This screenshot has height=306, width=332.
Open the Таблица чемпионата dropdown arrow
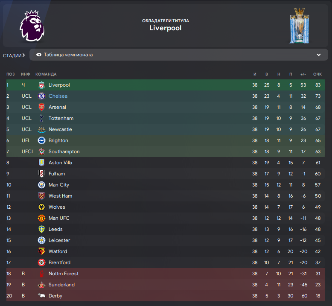click(319, 55)
